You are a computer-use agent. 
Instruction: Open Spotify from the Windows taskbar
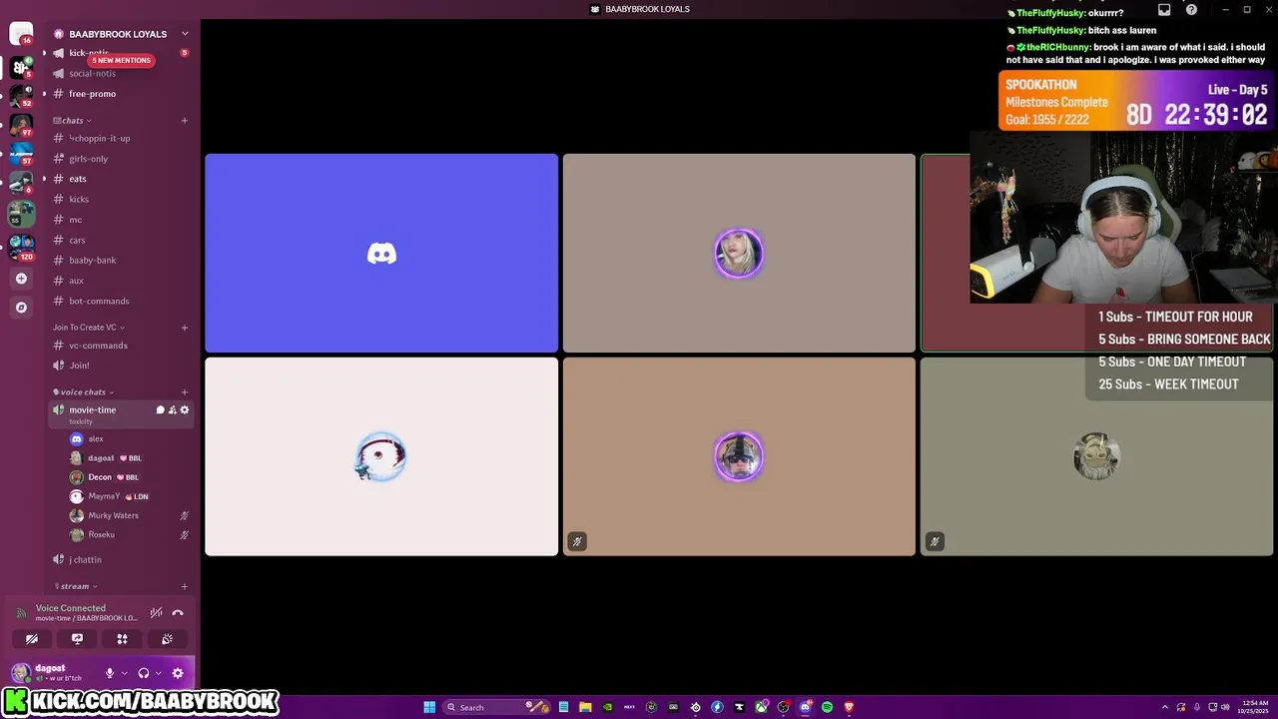tap(827, 707)
